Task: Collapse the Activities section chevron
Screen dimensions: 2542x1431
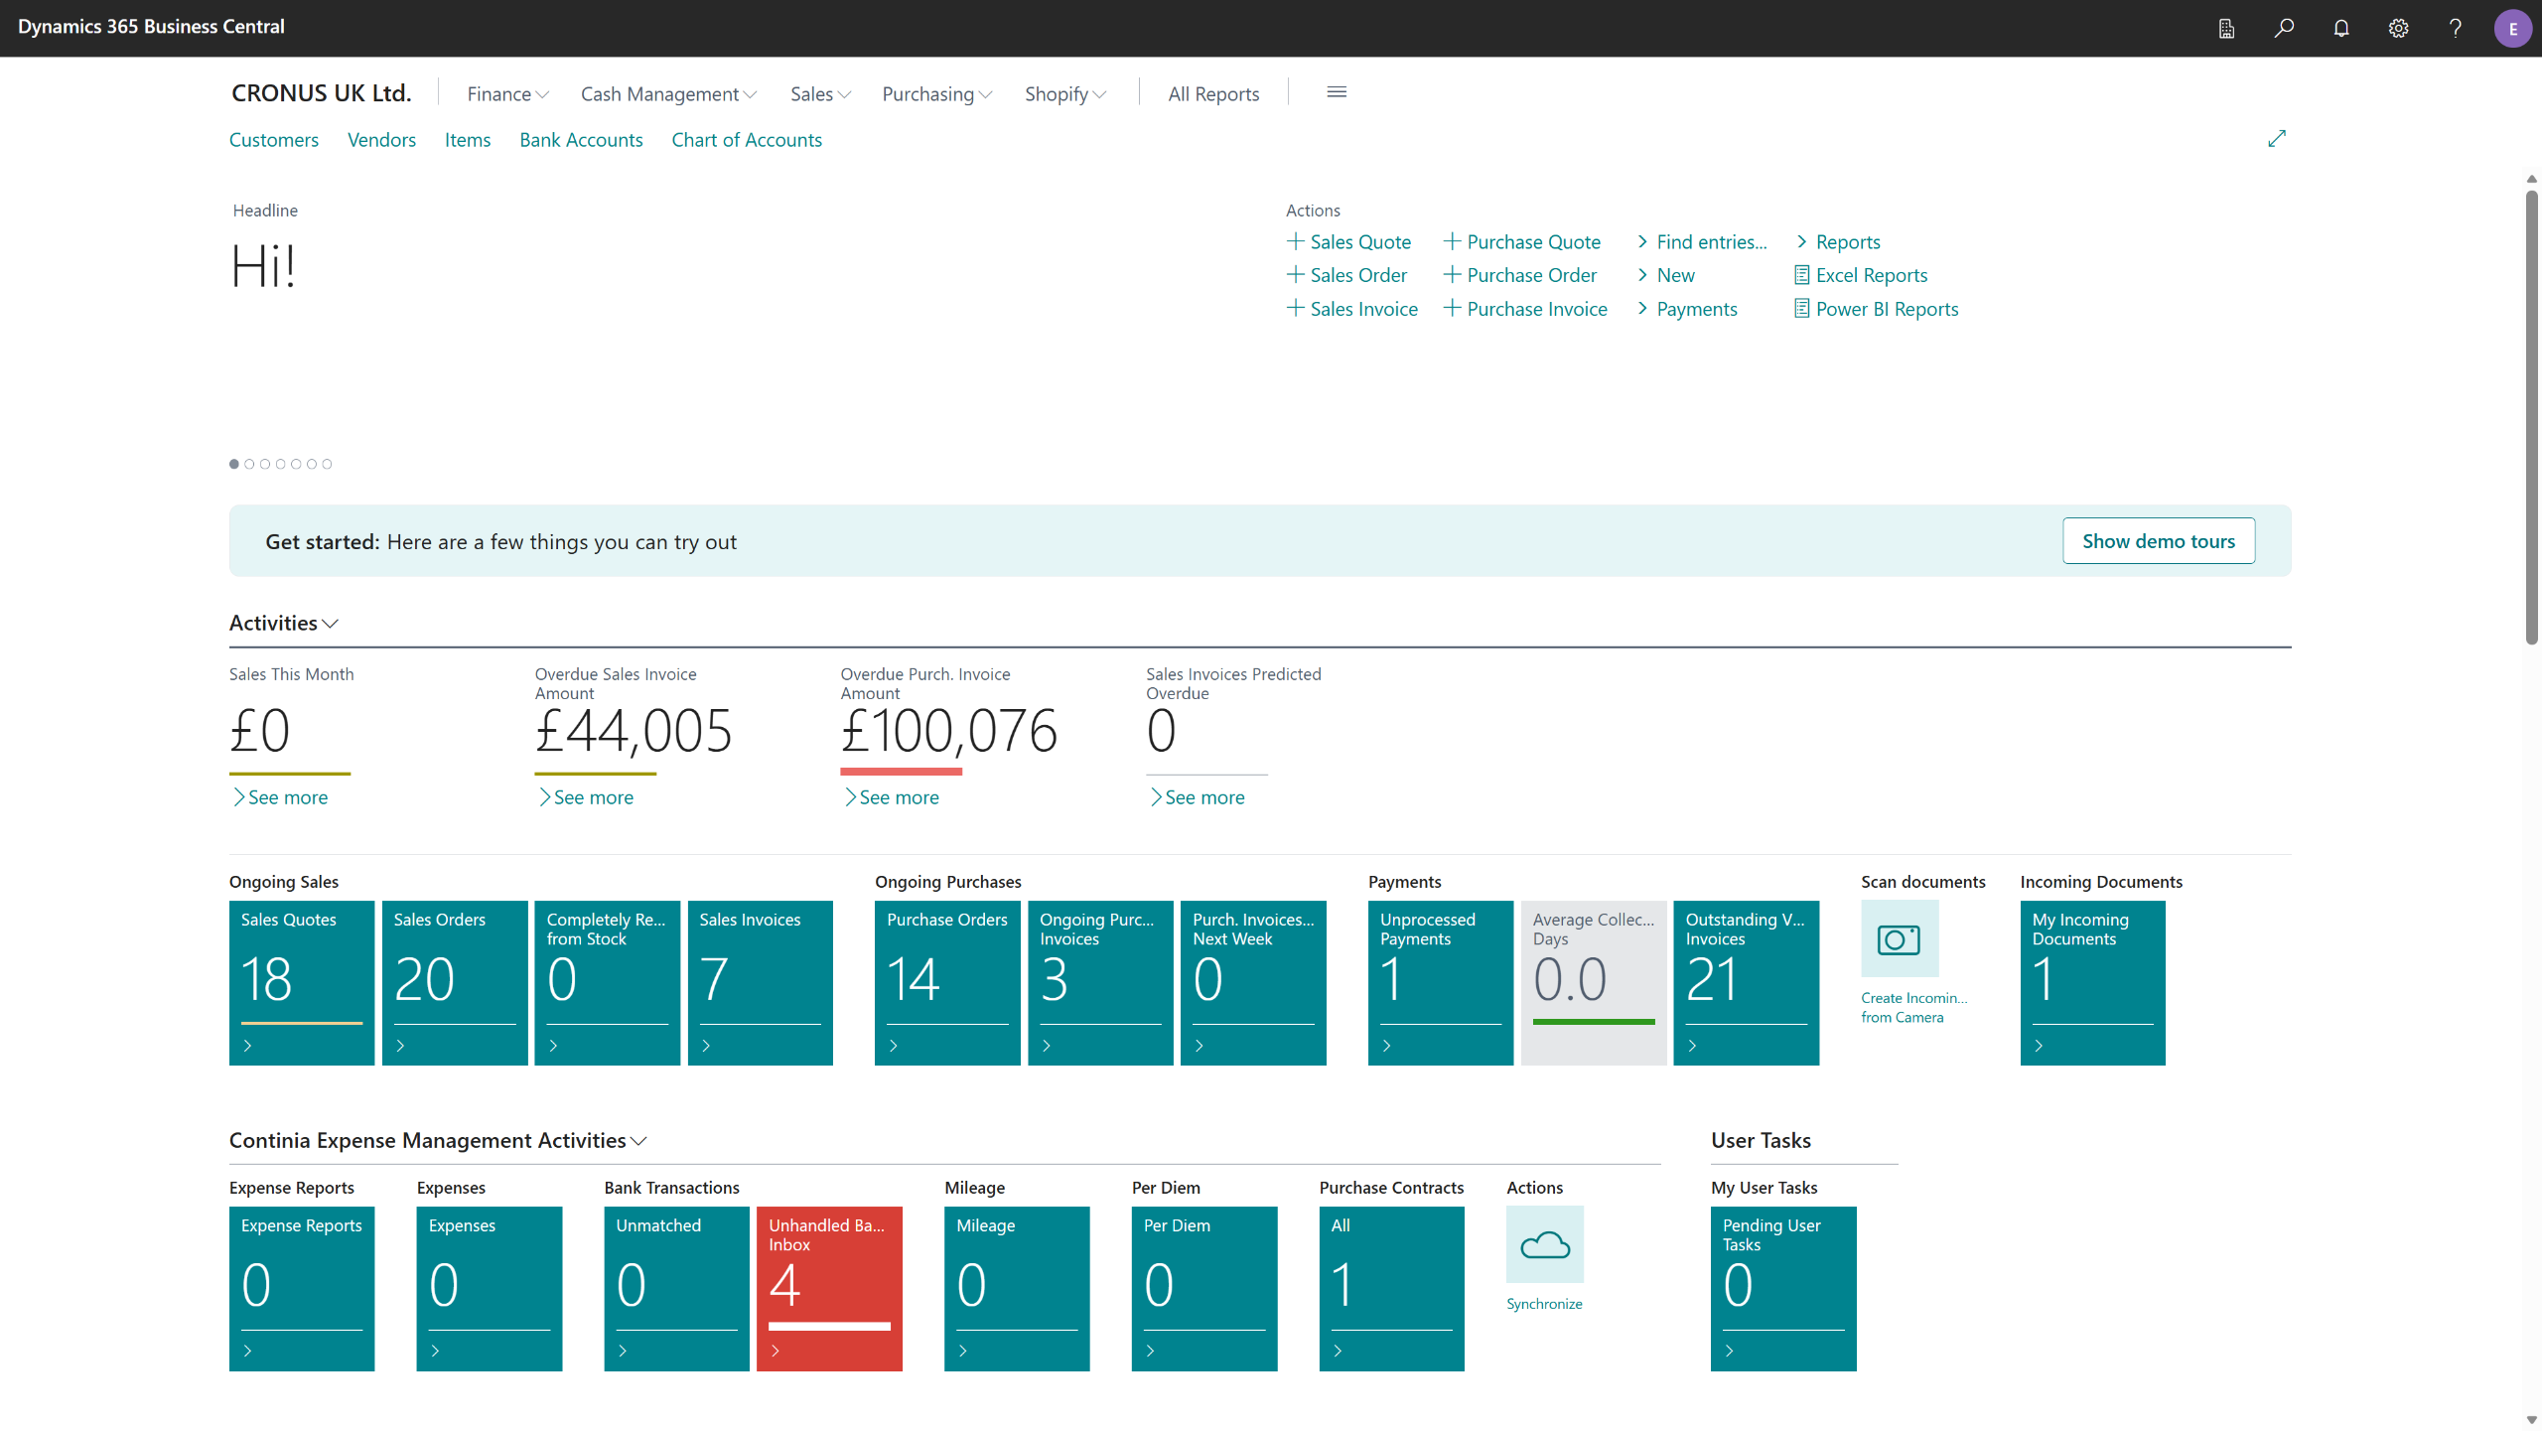Action: [x=331, y=624]
